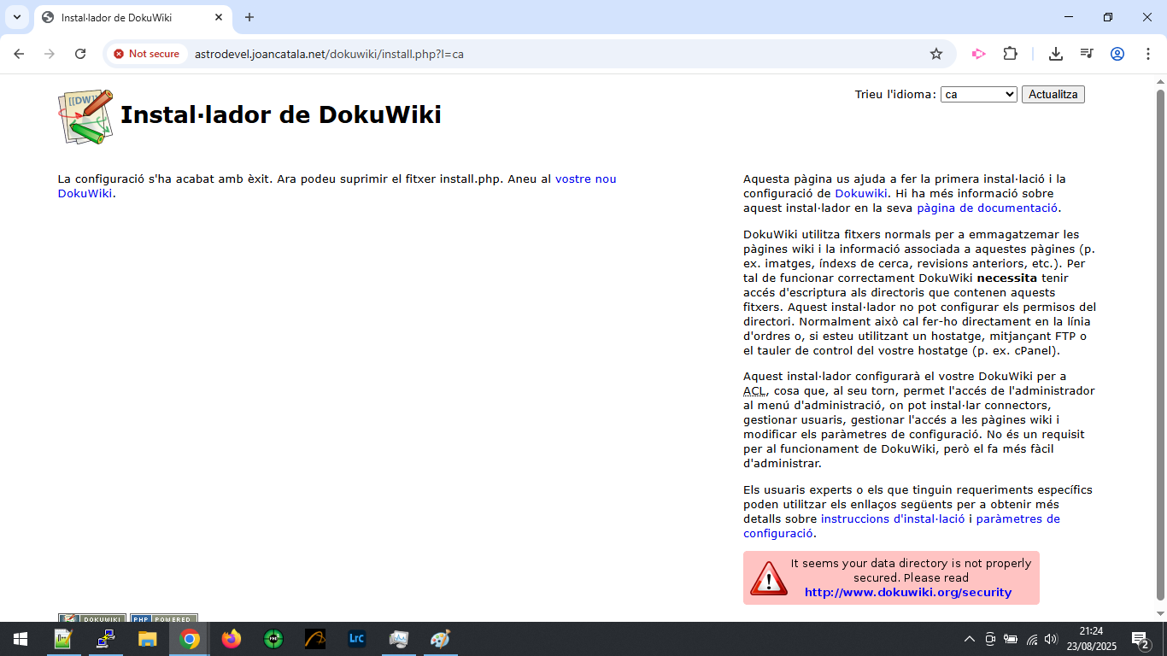Click the address bar URL
Image resolution: width=1167 pixels, height=656 pixels.
[x=329, y=54]
